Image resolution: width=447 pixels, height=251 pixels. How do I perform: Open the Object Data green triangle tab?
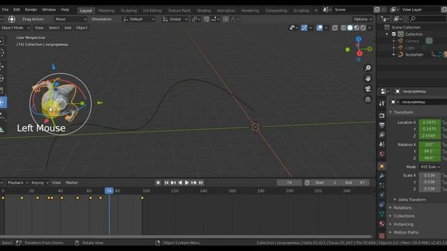point(382,214)
